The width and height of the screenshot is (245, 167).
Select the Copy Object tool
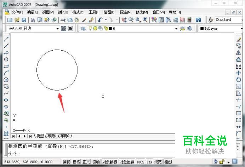(x=238, y=46)
